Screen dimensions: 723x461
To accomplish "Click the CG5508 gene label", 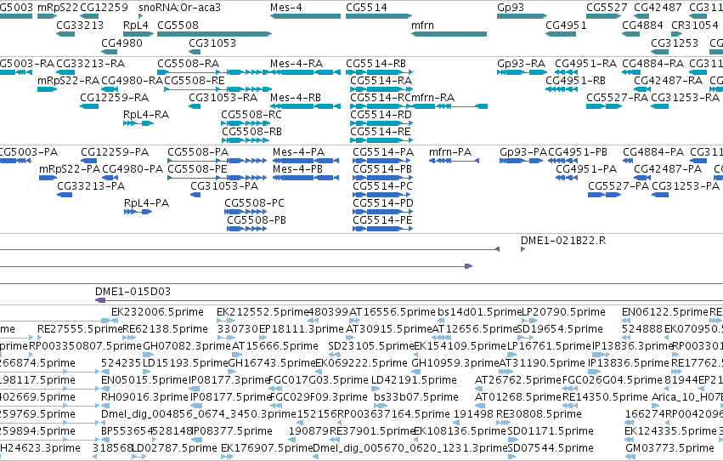I will (x=178, y=26).
